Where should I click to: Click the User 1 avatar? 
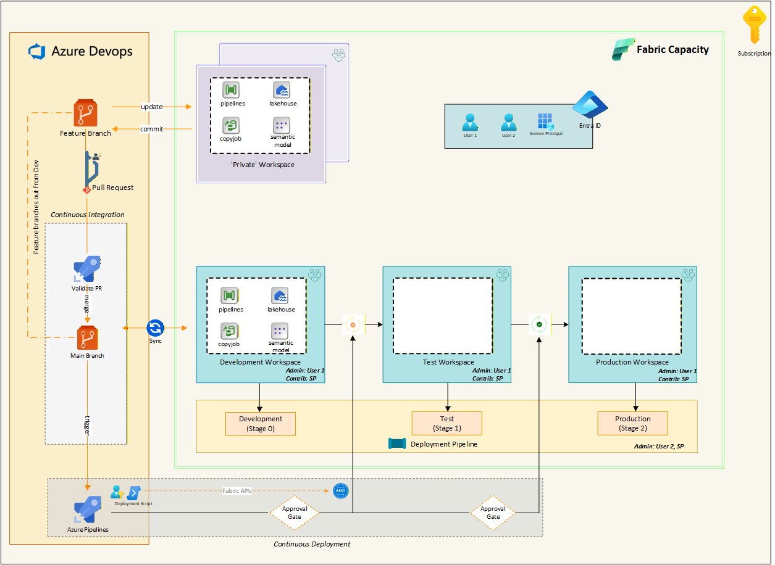click(470, 122)
